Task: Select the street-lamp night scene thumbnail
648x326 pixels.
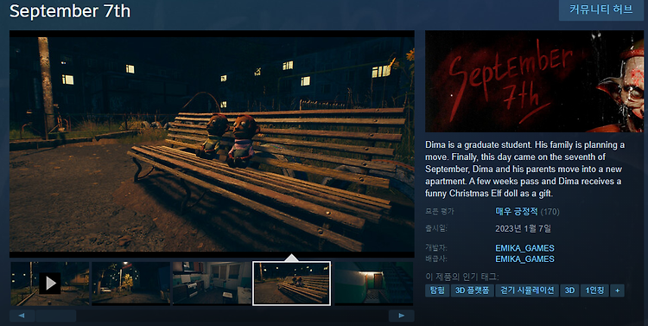Action: pyautogui.click(x=130, y=284)
